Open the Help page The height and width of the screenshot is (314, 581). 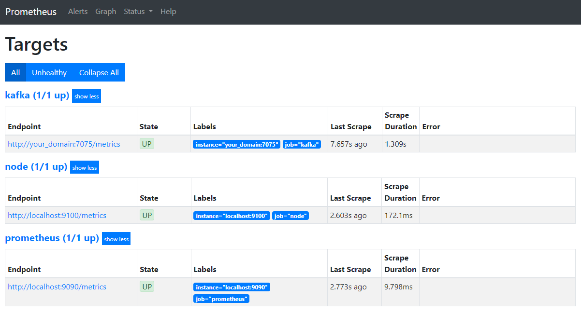[x=168, y=12]
